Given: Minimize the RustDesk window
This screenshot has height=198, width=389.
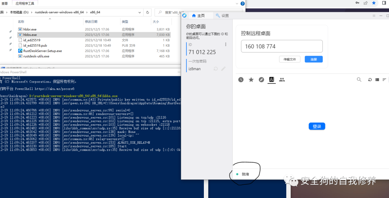Looking at the screenshot, I should pyautogui.click(x=381, y=15).
